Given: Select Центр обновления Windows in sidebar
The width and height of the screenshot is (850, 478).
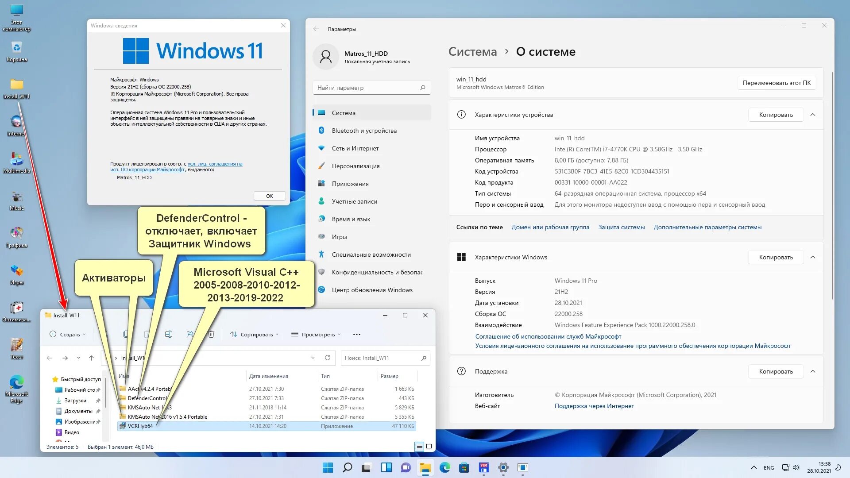Looking at the screenshot, I should (x=371, y=290).
